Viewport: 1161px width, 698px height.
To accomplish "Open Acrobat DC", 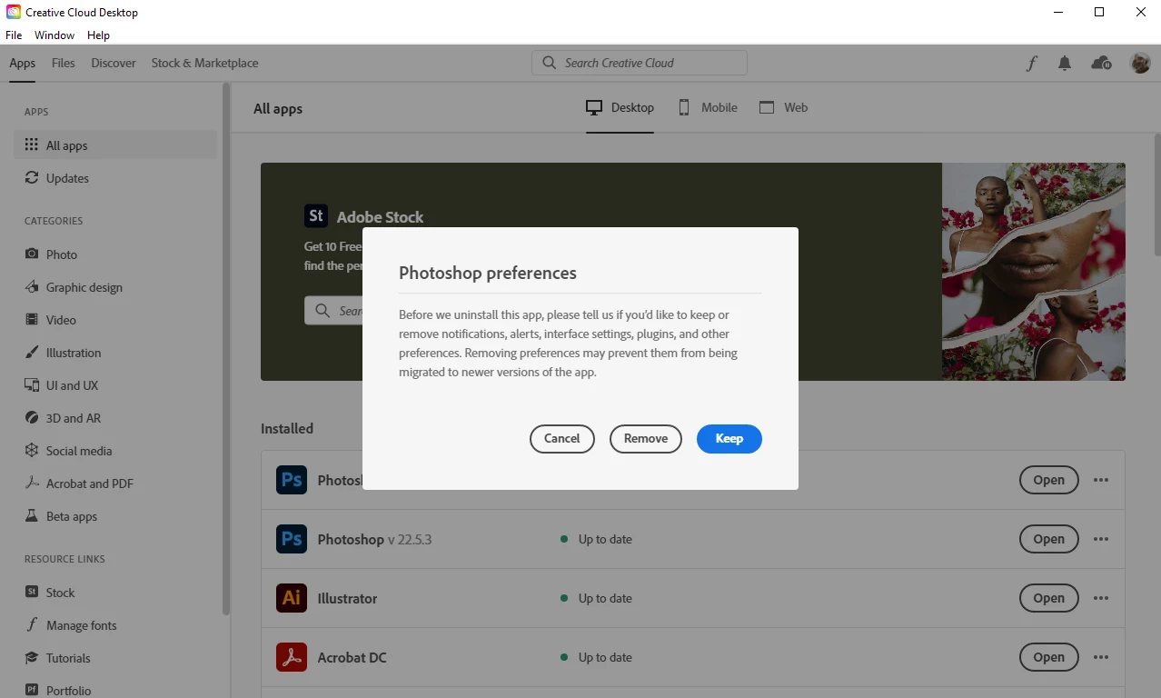I will point(1048,657).
